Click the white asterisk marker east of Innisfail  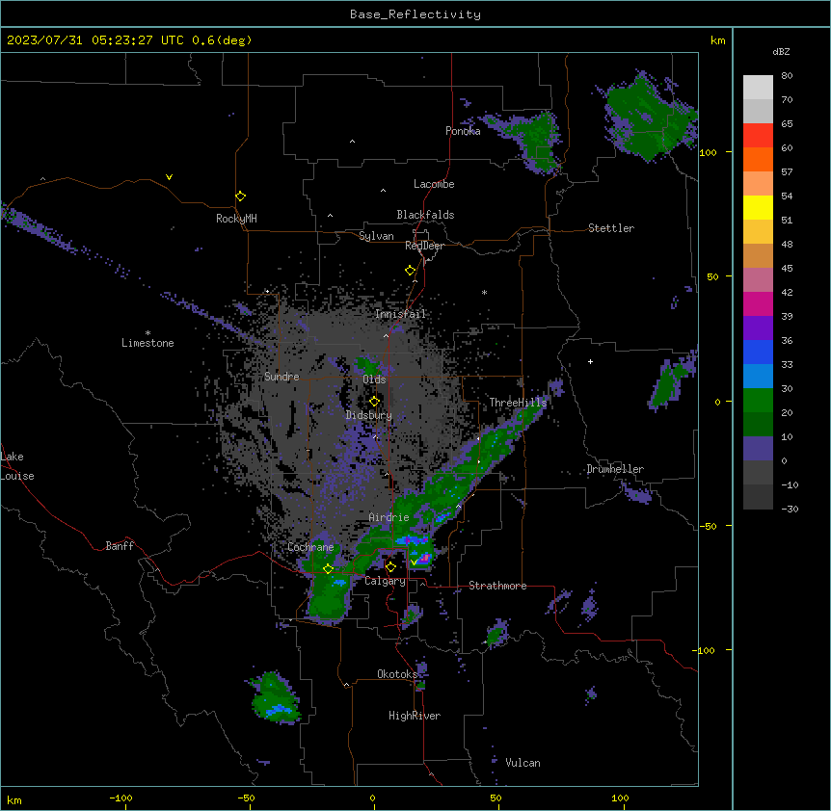pos(484,292)
